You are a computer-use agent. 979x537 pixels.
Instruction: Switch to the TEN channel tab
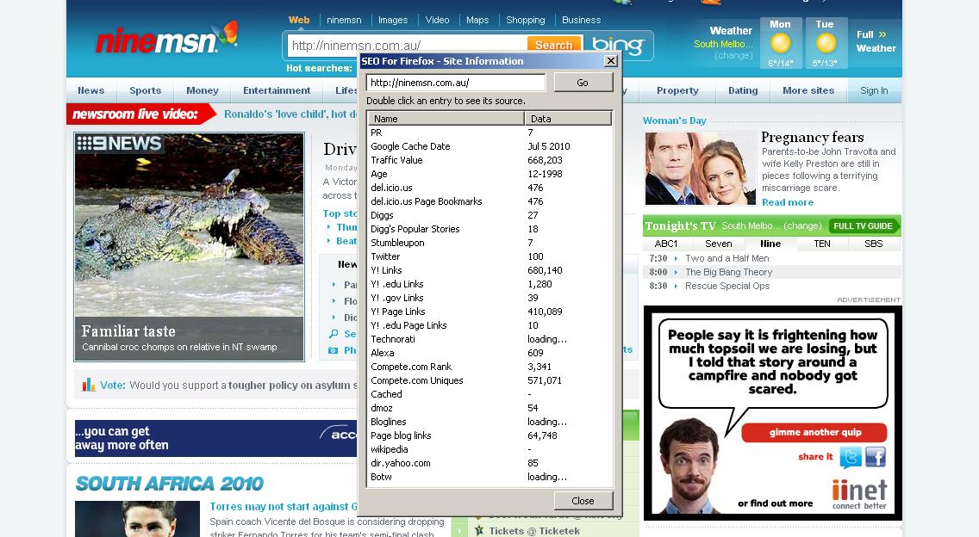822,244
